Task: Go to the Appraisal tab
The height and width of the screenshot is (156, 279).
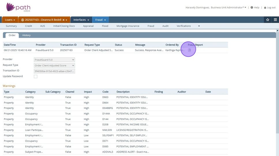Action: 88,26
